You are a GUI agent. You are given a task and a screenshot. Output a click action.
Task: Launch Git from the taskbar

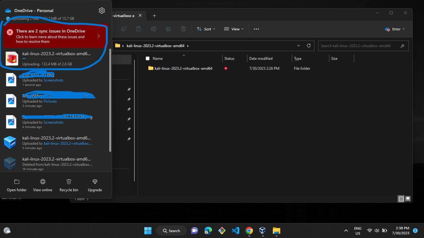pyautogui.click(x=222, y=231)
